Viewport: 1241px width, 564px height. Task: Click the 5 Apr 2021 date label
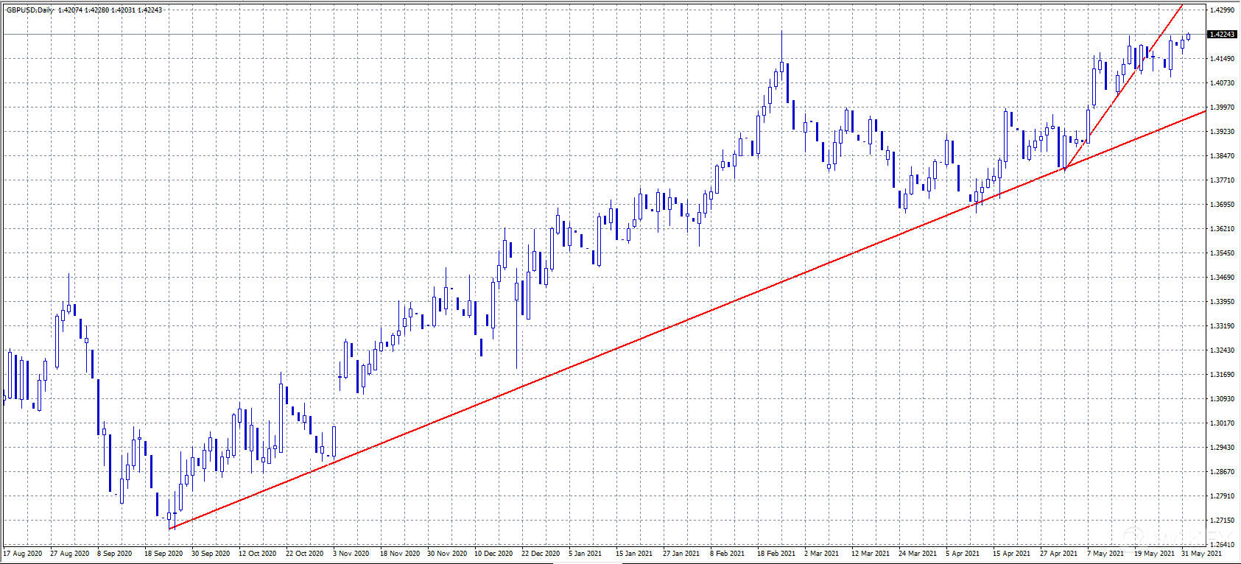[x=963, y=553]
